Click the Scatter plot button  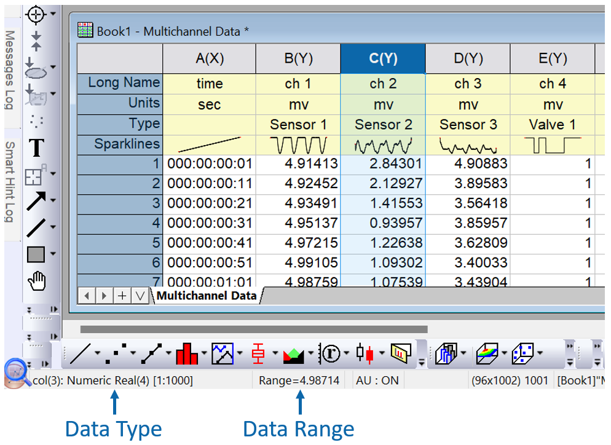pyautogui.click(x=115, y=353)
